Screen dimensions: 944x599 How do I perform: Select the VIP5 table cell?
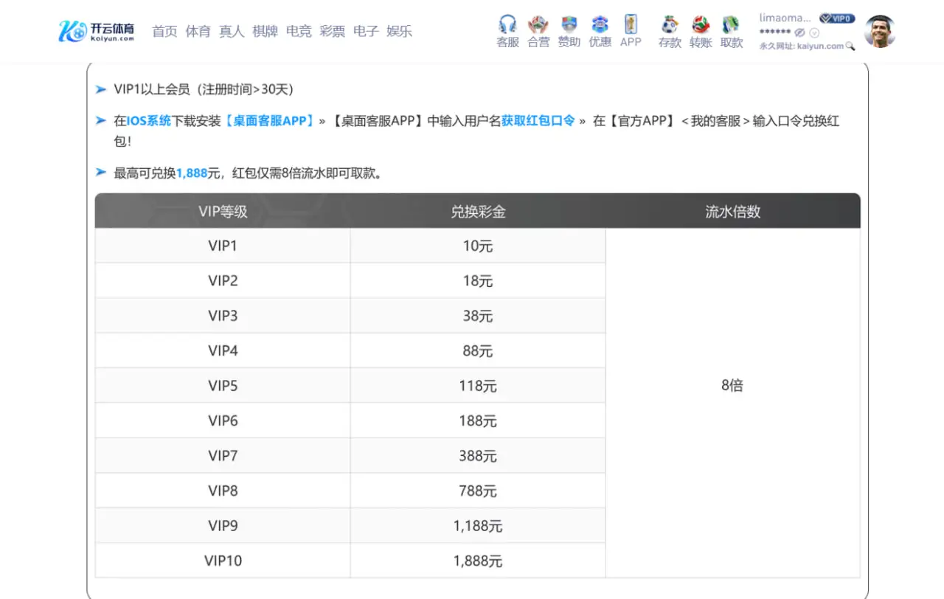[223, 386]
